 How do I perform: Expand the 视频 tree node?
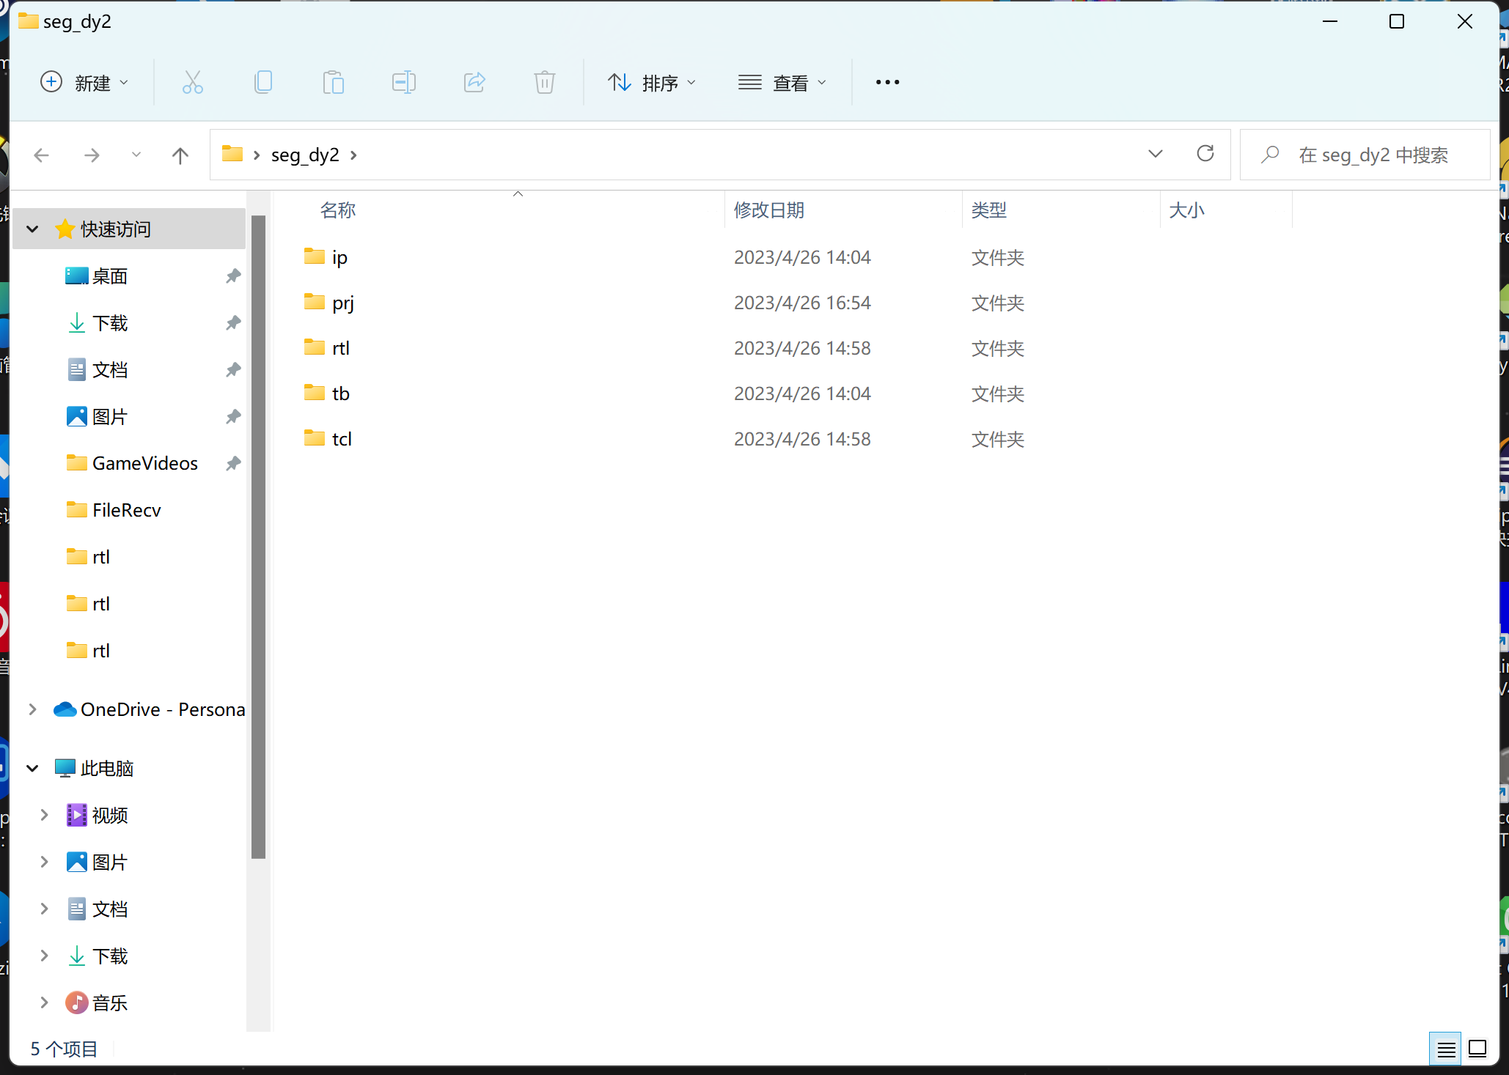click(x=44, y=815)
